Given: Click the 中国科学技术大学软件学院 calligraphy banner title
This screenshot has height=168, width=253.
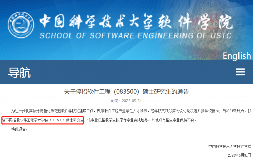Looking at the screenshot, I should click(136, 22).
